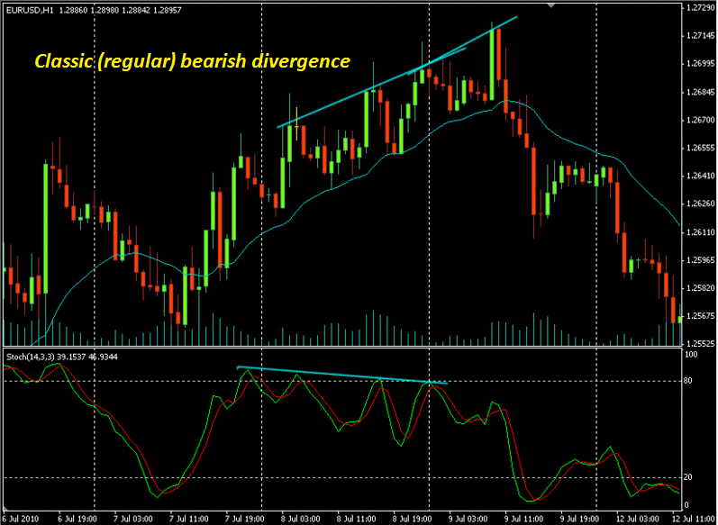Click the 1.26555 price scale label
The width and height of the screenshot is (718, 525).
pos(700,149)
